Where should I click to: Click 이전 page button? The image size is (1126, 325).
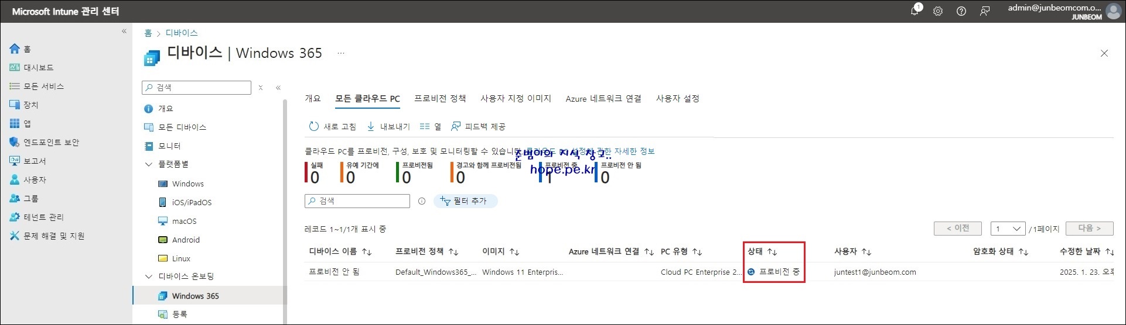point(958,229)
